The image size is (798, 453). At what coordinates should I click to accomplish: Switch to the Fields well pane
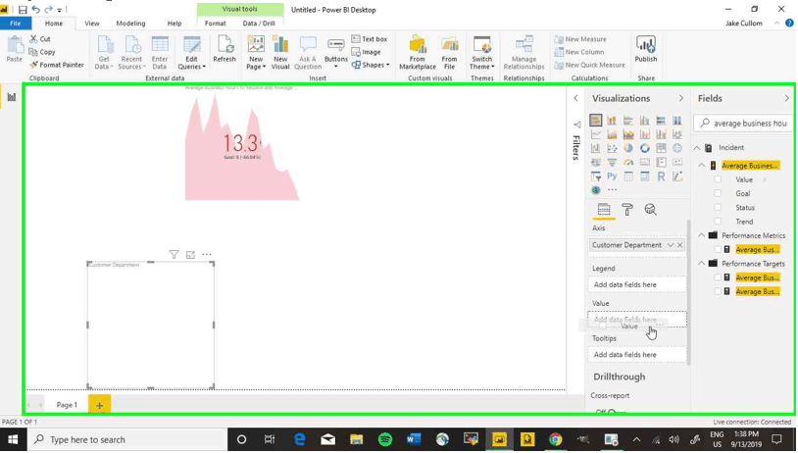point(604,210)
